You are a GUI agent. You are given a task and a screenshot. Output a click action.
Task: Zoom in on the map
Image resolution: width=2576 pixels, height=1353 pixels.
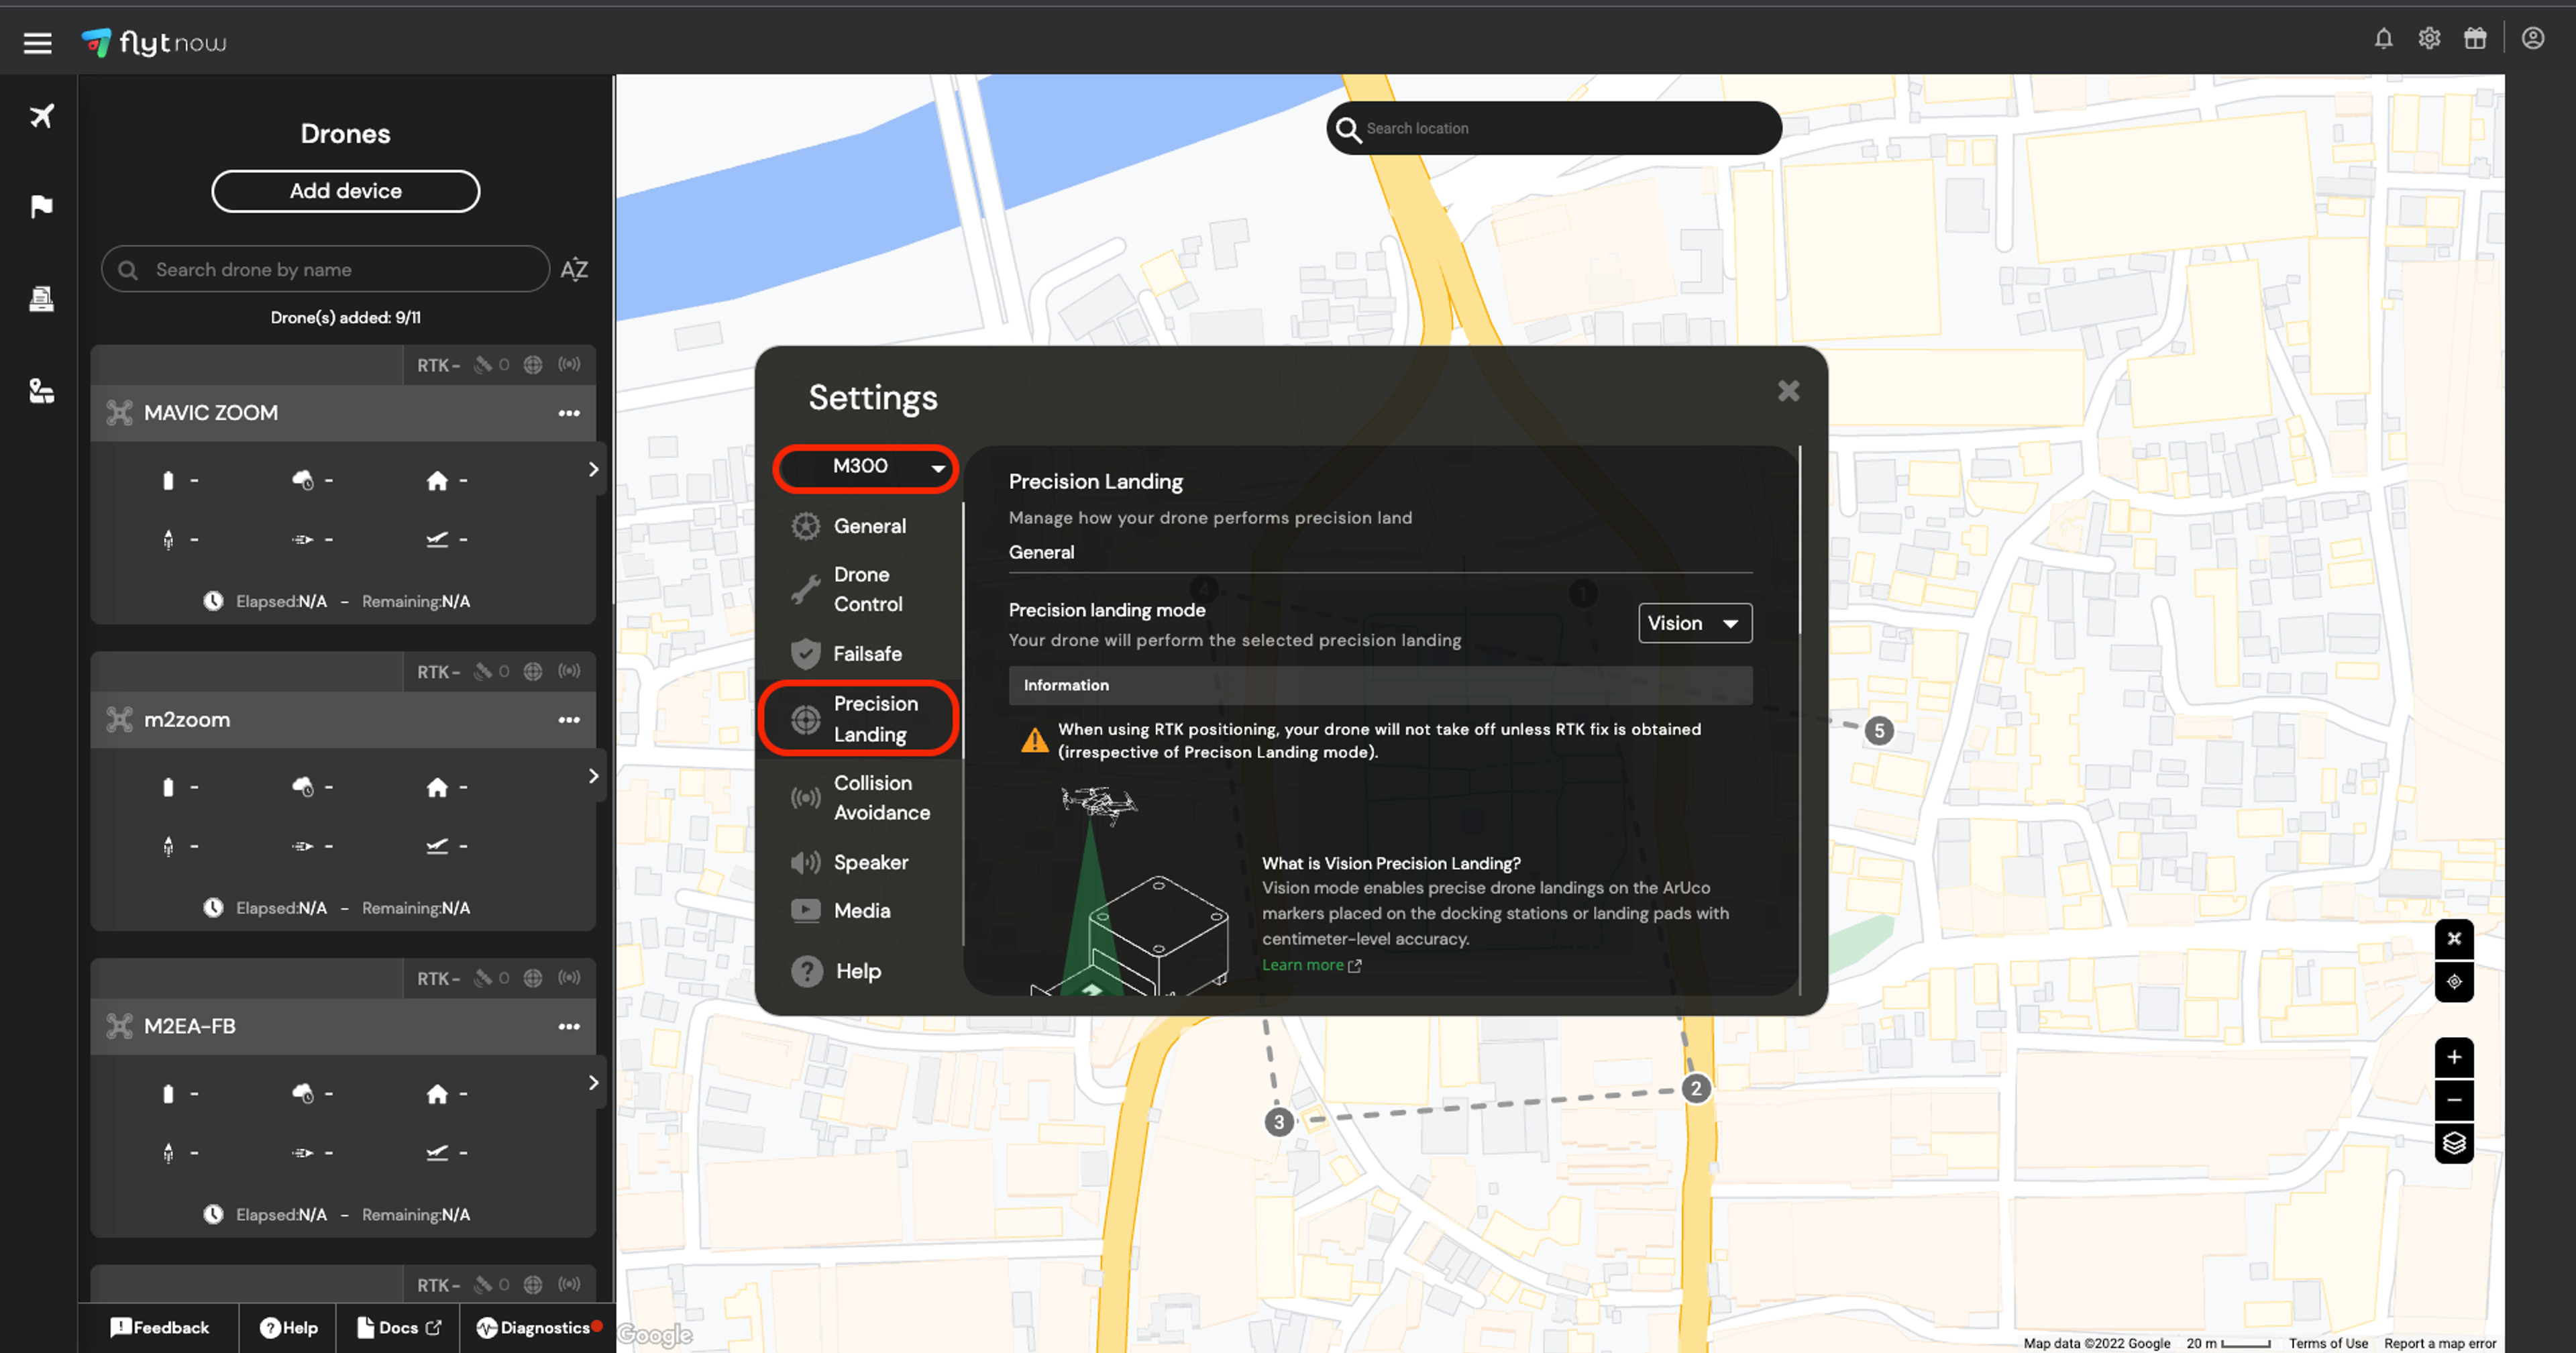tap(2454, 1058)
